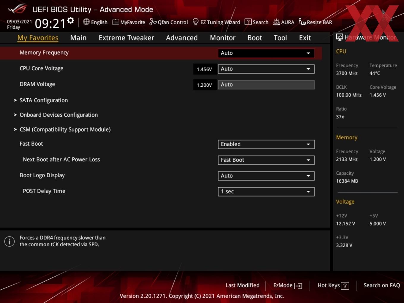The image size is (404, 303).
Task: Select Fast Boot label
Action: click(x=31, y=144)
